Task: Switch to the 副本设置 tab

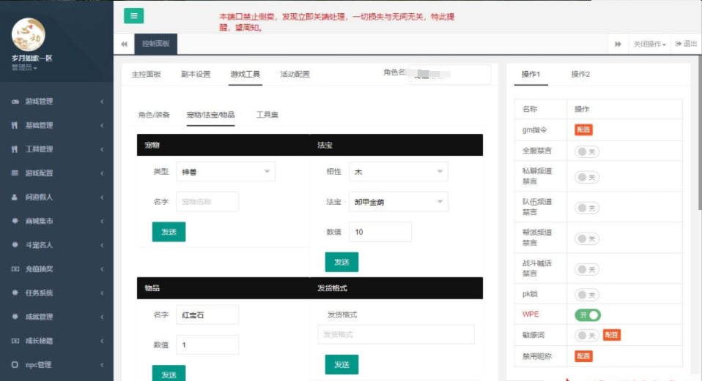Action: (x=196, y=75)
